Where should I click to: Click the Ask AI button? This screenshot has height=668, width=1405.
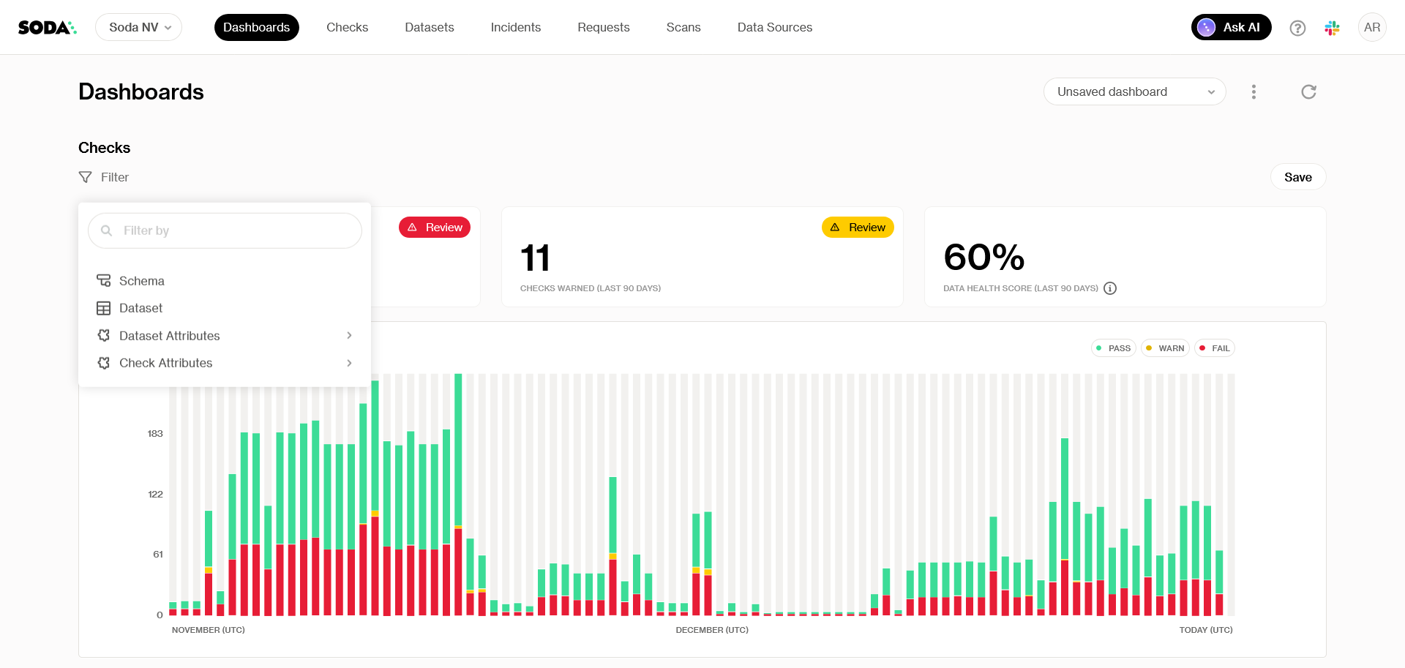(x=1231, y=28)
